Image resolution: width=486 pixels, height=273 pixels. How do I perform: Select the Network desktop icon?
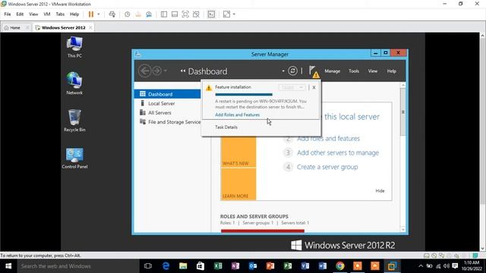point(74,83)
